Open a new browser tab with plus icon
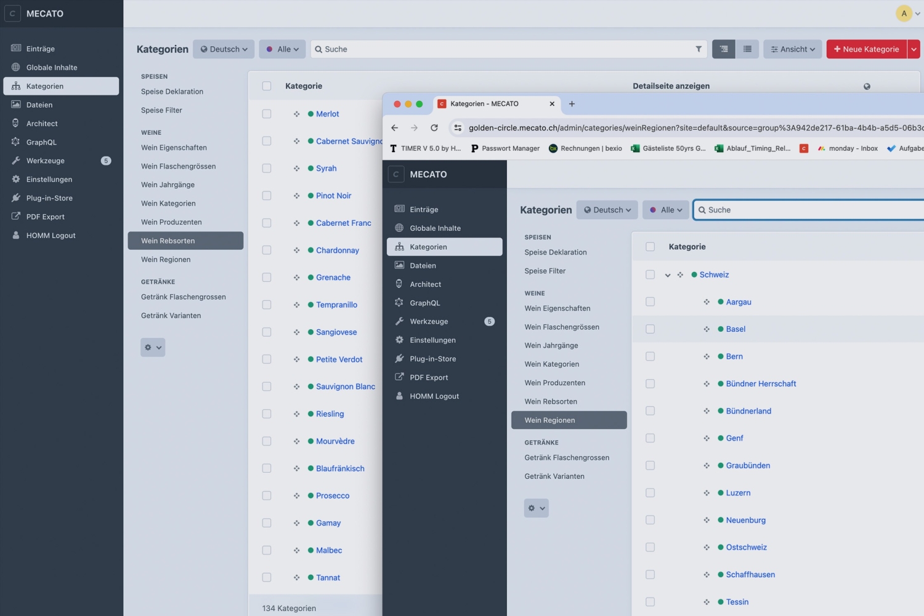924x616 pixels. [572, 104]
